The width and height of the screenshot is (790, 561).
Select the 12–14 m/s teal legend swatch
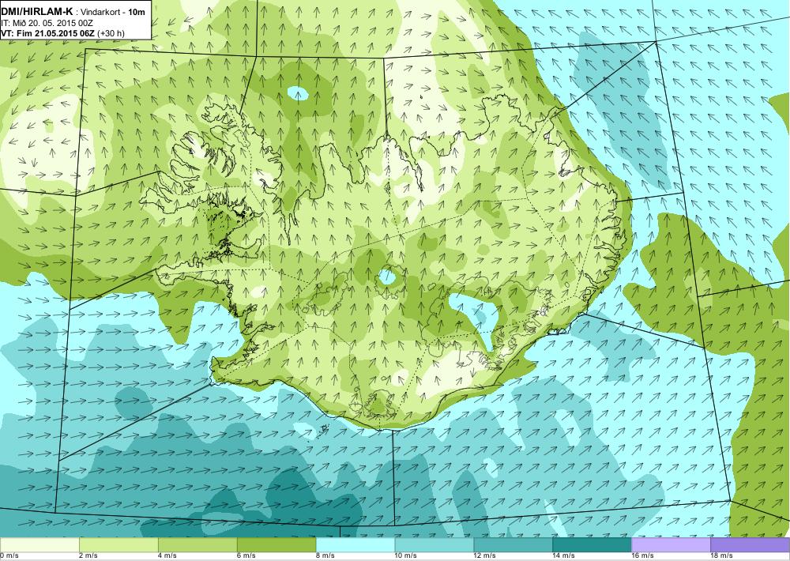point(513,544)
